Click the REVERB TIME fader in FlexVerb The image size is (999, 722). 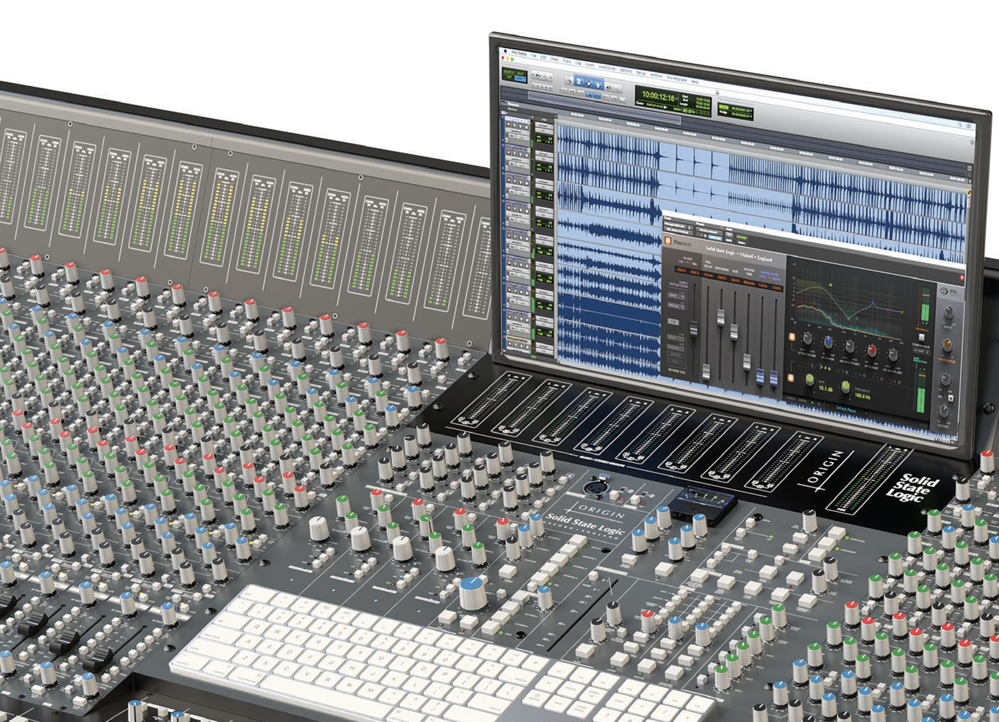coord(747,361)
